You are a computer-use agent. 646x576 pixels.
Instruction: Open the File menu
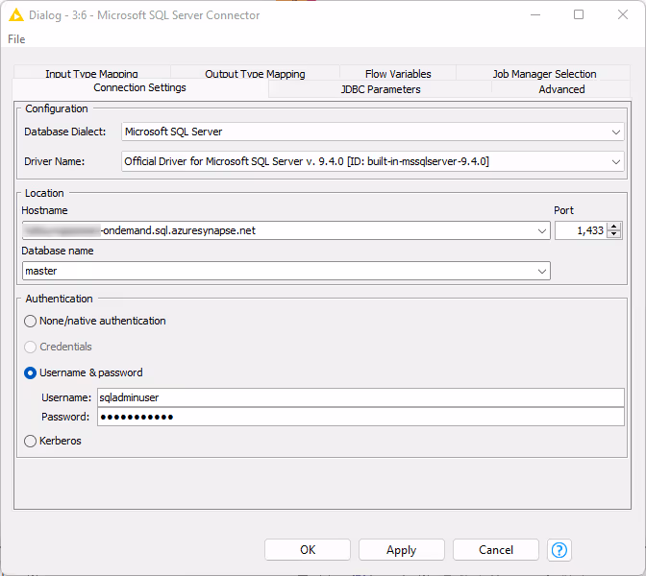pos(16,39)
